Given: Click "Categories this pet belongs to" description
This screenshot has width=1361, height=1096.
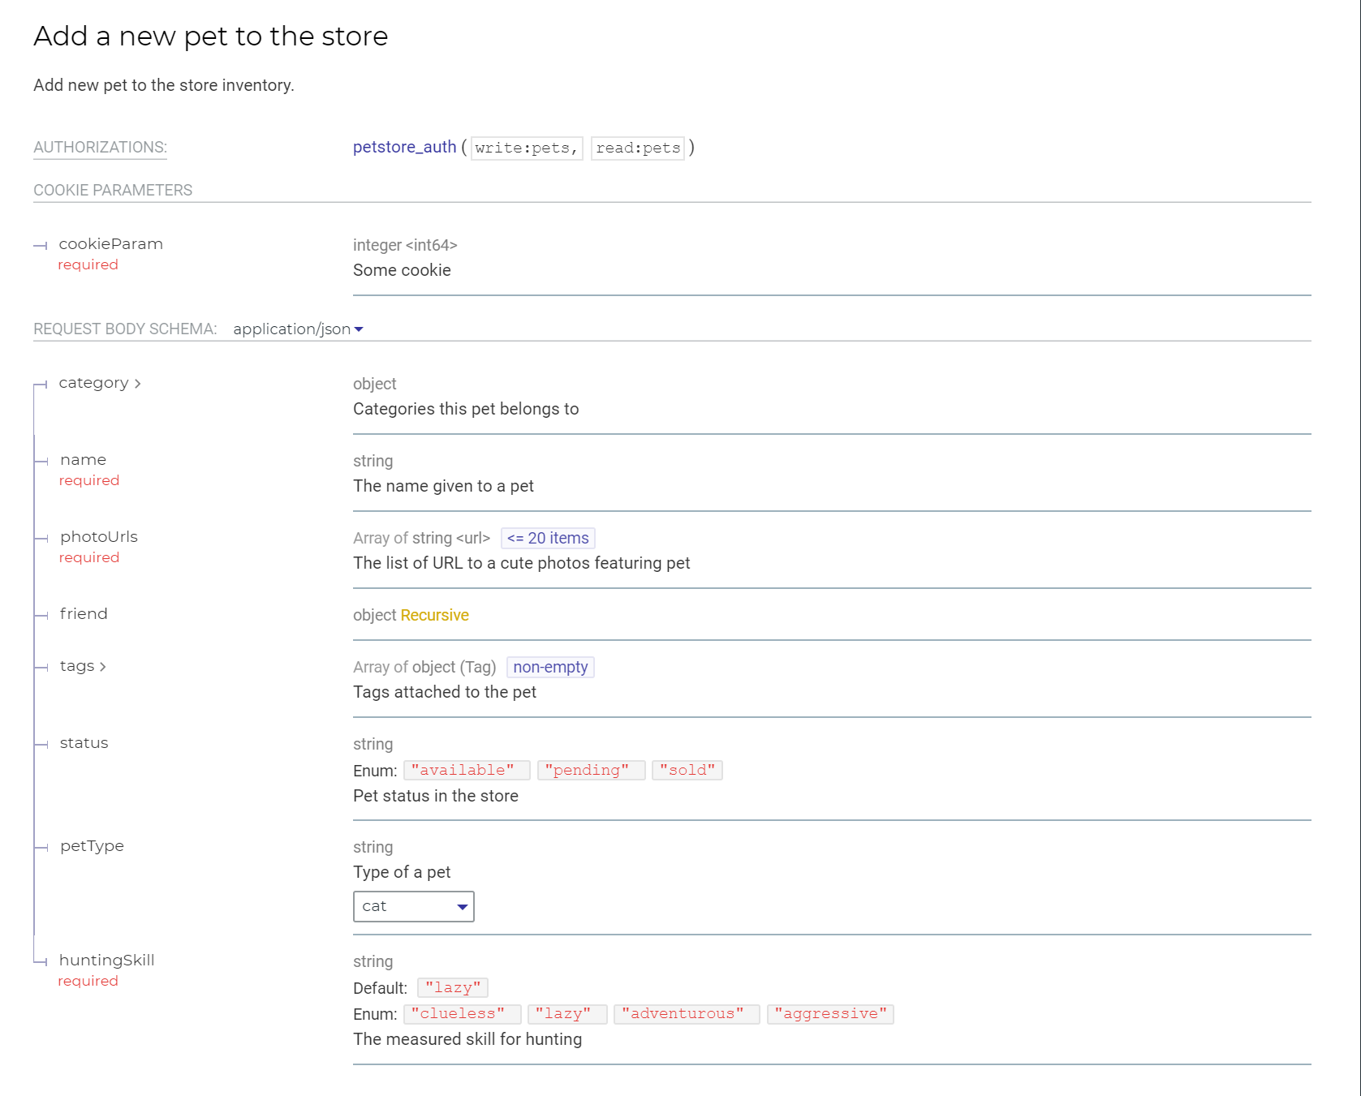Looking at the screenshot, I should pyautogui.click(x=466, y=409).
